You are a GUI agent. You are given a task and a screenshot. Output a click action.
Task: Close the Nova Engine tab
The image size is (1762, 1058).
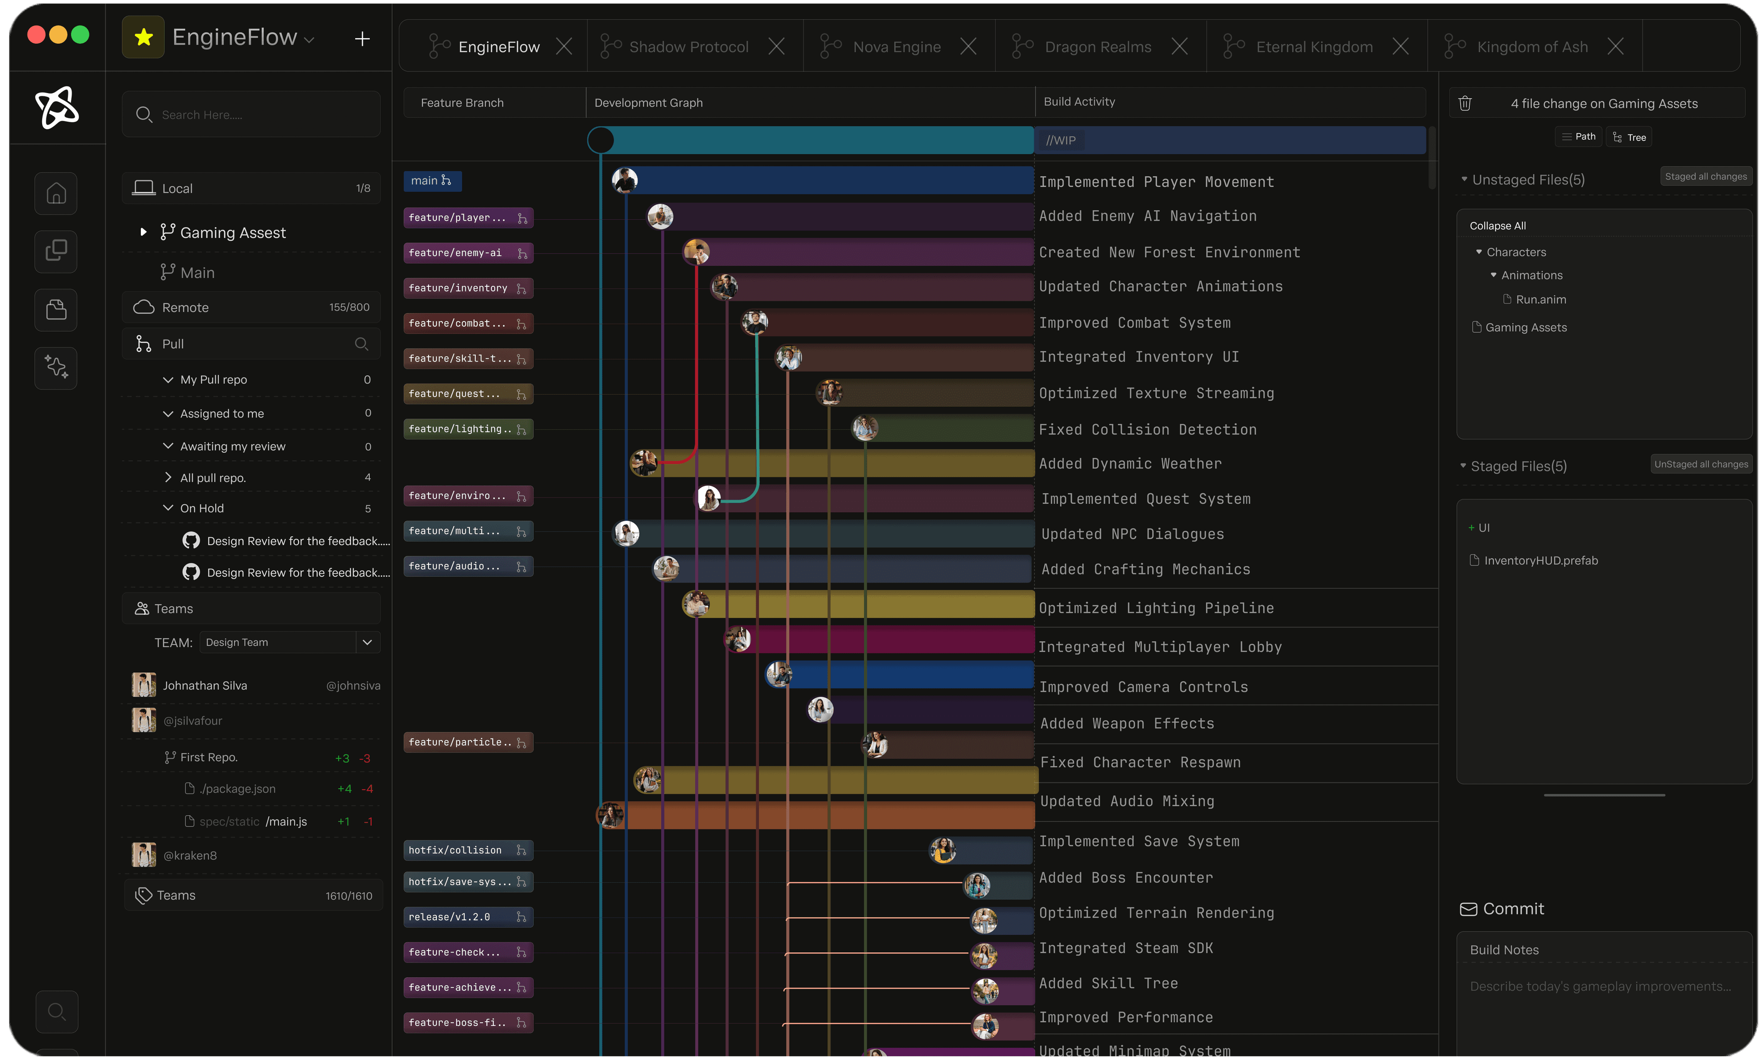[968, 46]
